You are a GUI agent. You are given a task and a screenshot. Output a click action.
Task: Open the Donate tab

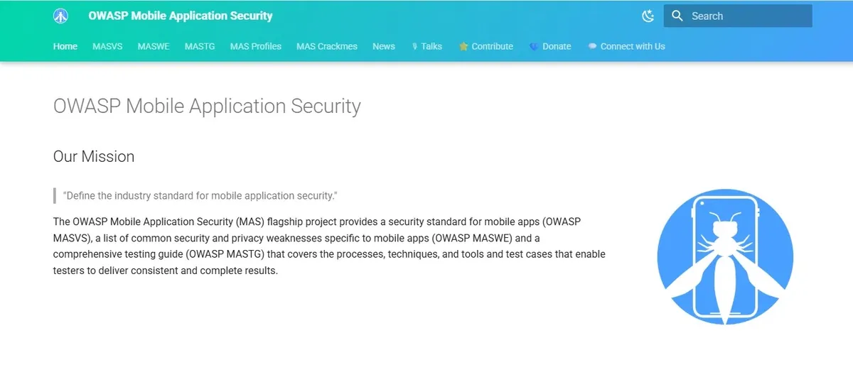(550, 46)
